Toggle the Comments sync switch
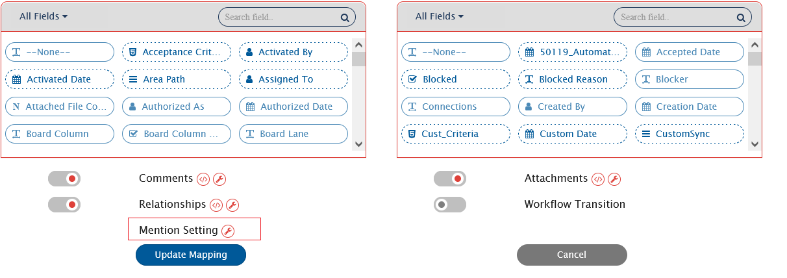 tap(64, 179)
